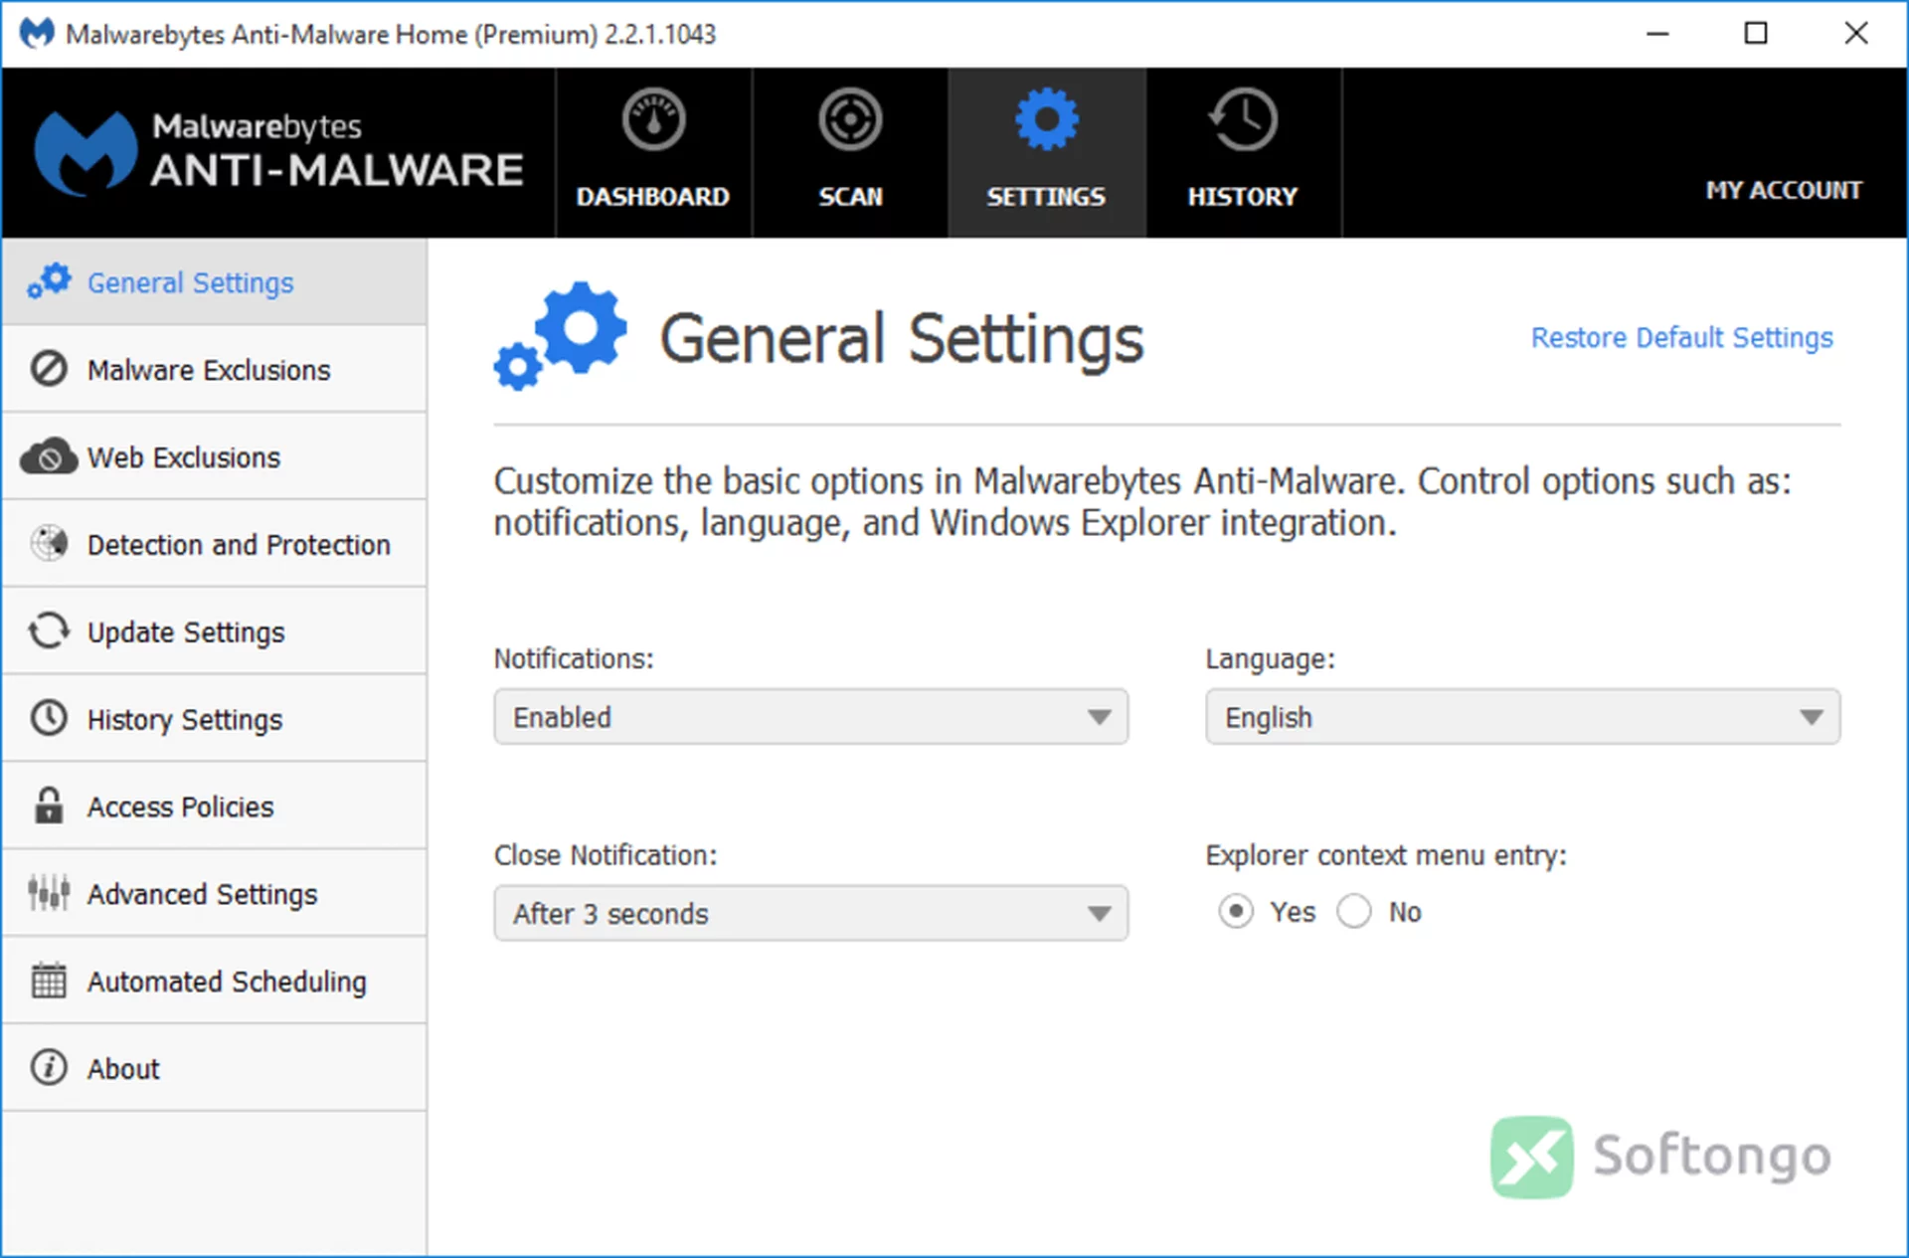Select General Settings label in sidebar
Viewport: 1909px width, 1258px height.
coord(191,283)
